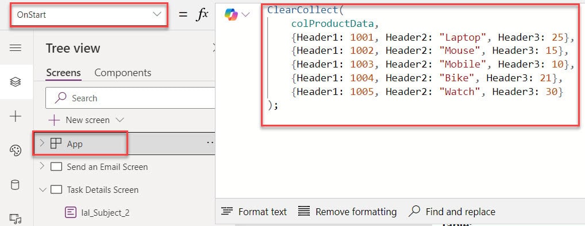Click the Insert plus icon in sidebar
Screen dimensions: 585x226
(16, 116)
